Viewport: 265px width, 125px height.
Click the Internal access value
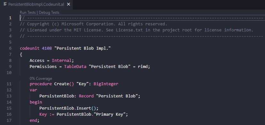[61, 61]
